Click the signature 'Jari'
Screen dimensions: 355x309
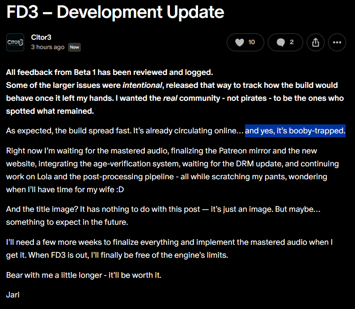pyautogui.click(x=13, y=295)
